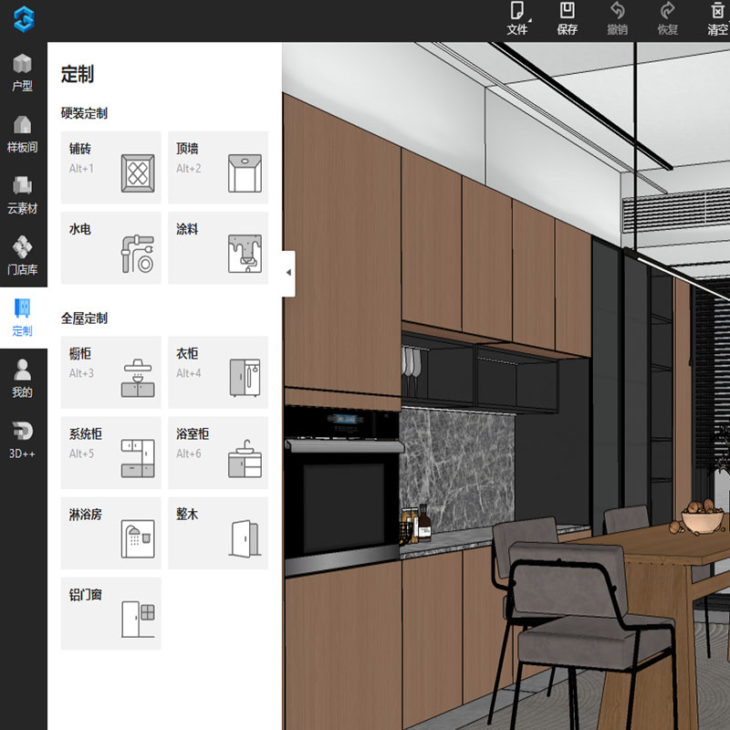Open the 门店库 store library section
730x730 pixels.
pos(22,255)
